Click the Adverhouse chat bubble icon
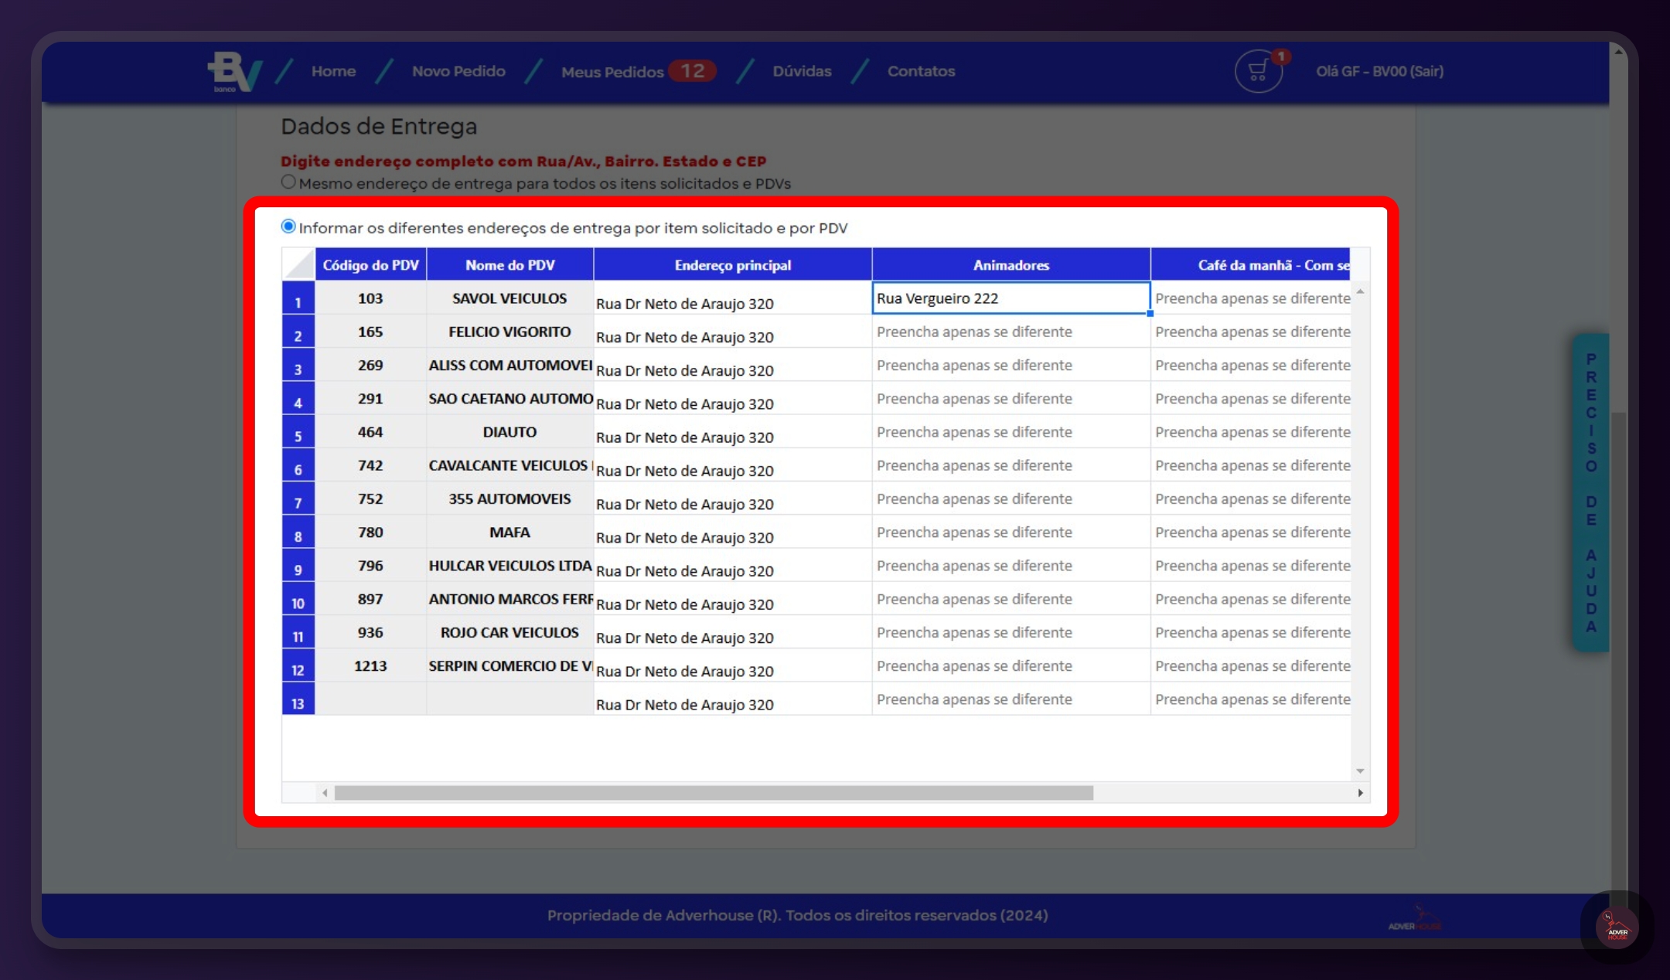 click(x=1617, y=927)
